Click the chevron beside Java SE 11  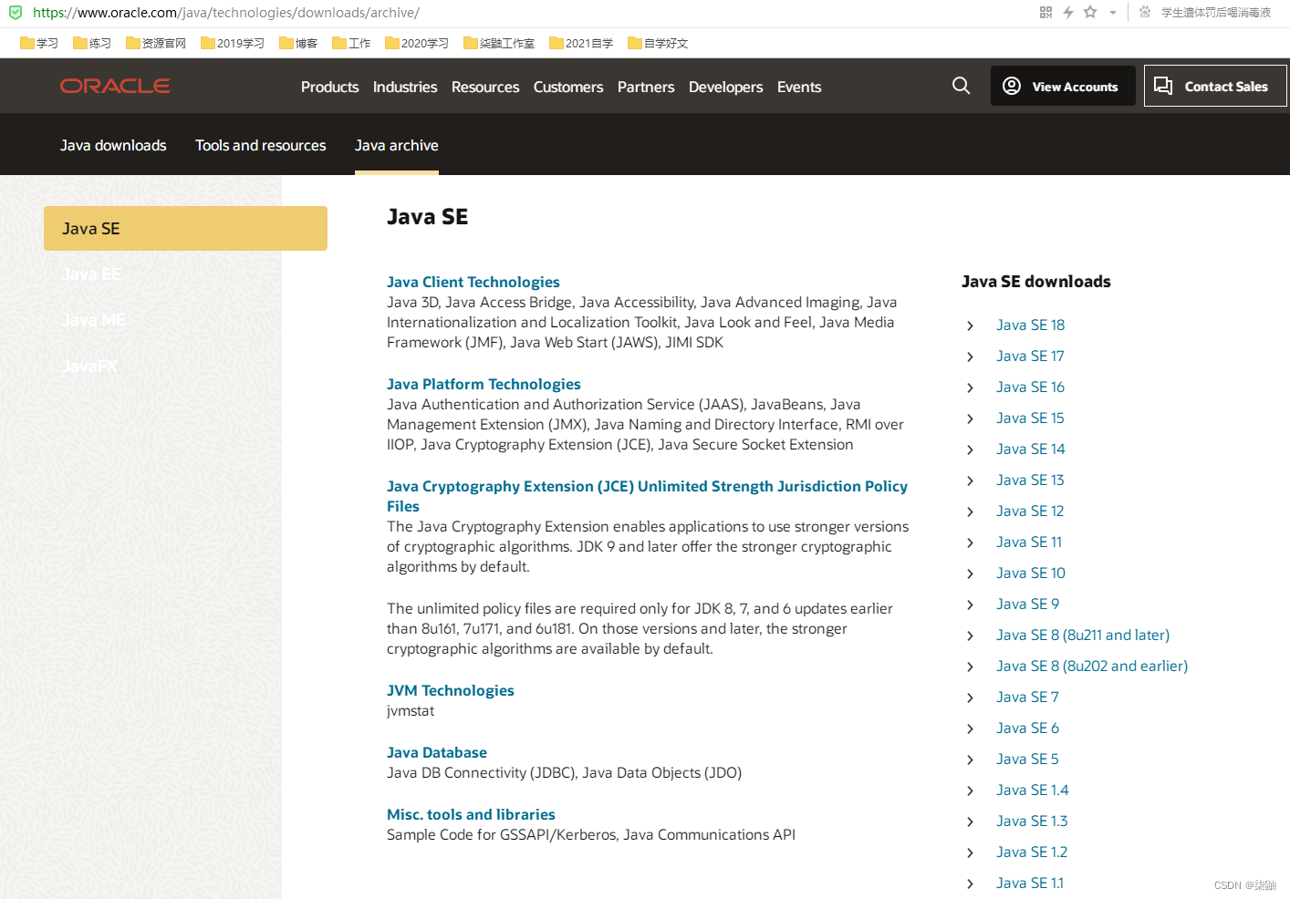pyautogui.click(x=970, y=542)
